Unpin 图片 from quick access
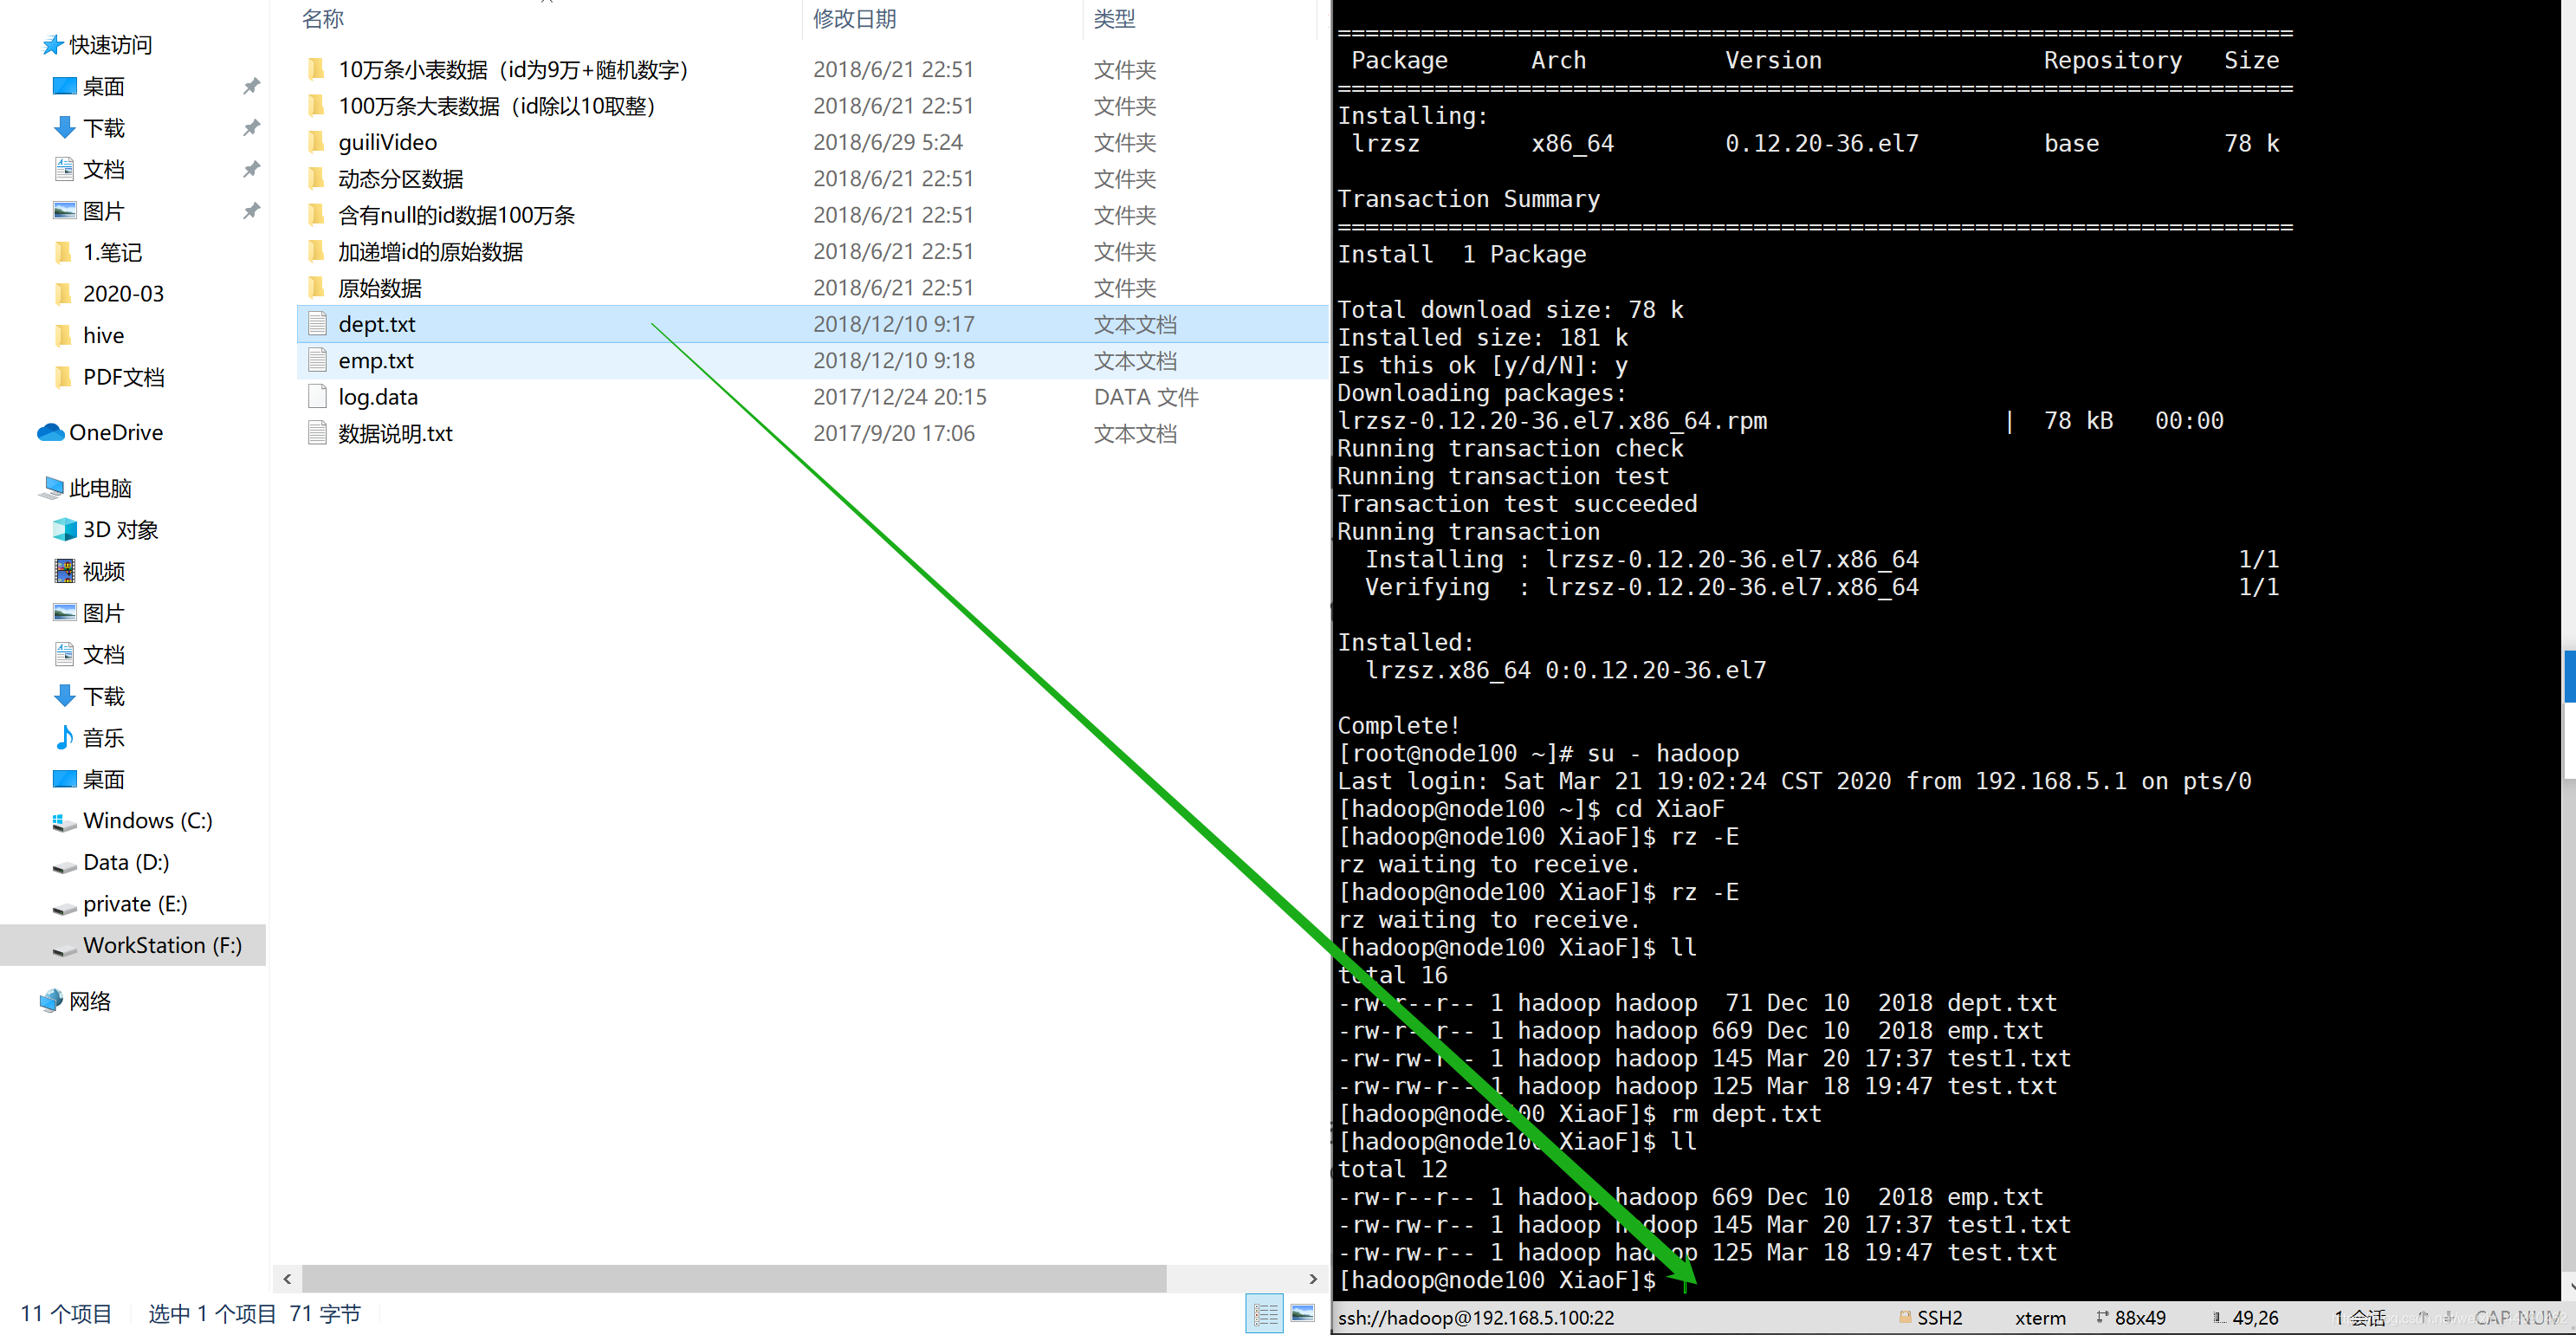Image resolution: width=2576 pixels, height=1335 pixels. tap(251, 210)
